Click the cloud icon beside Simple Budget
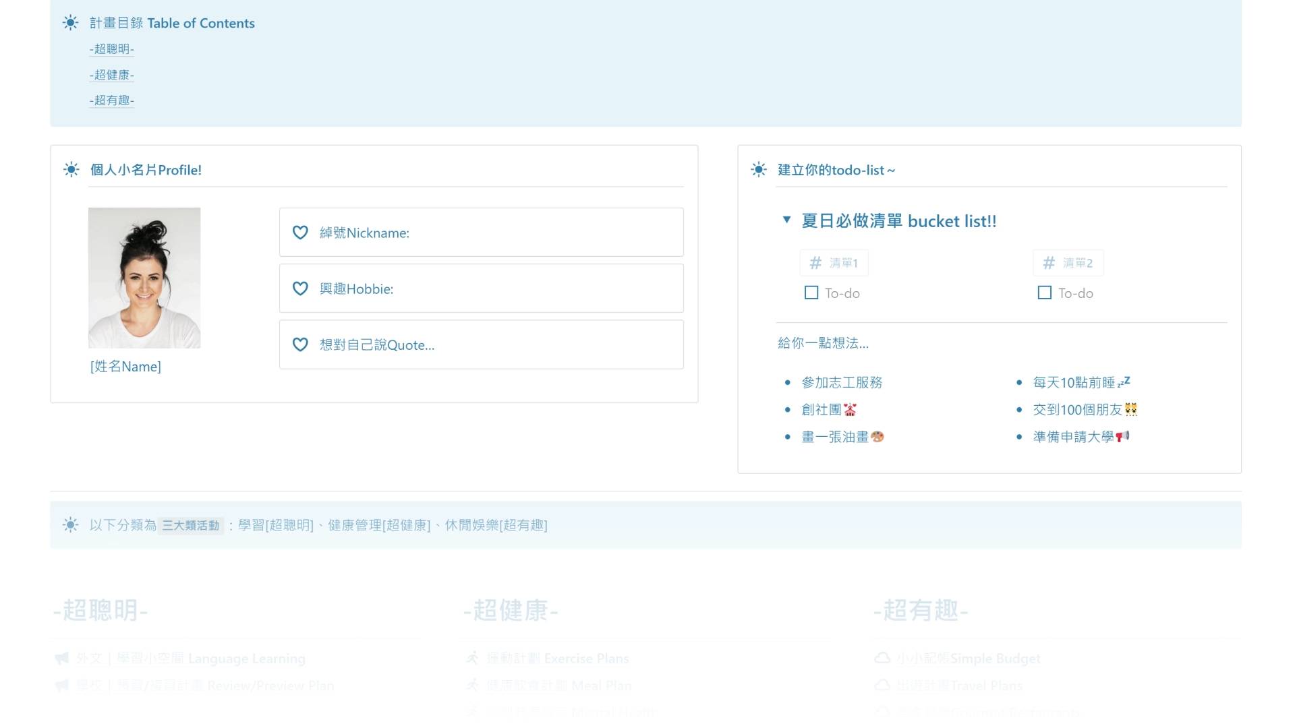Viewport: 1295px width, 728px height. click(882, 658)
